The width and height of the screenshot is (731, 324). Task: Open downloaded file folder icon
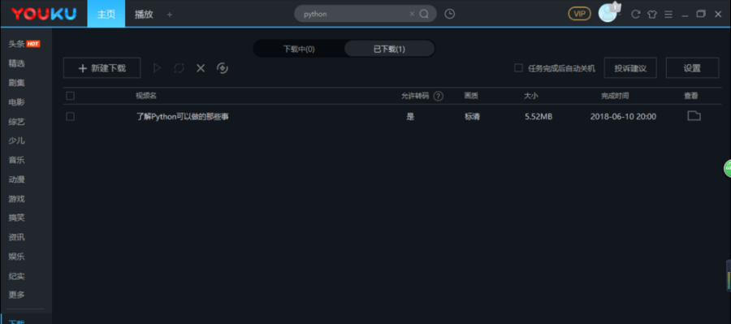694,115
